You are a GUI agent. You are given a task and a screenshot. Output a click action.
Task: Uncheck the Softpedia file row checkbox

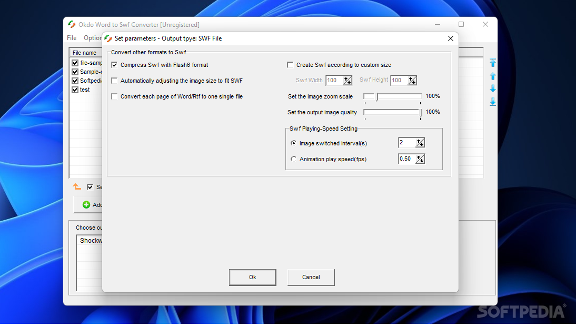click(75, 81)
